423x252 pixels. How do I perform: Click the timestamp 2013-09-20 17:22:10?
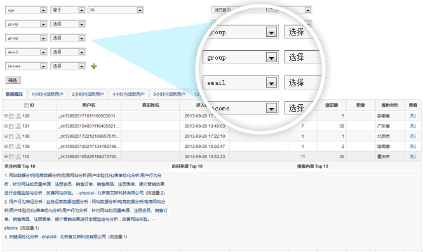pyautogui.click(x=205, y=136)
